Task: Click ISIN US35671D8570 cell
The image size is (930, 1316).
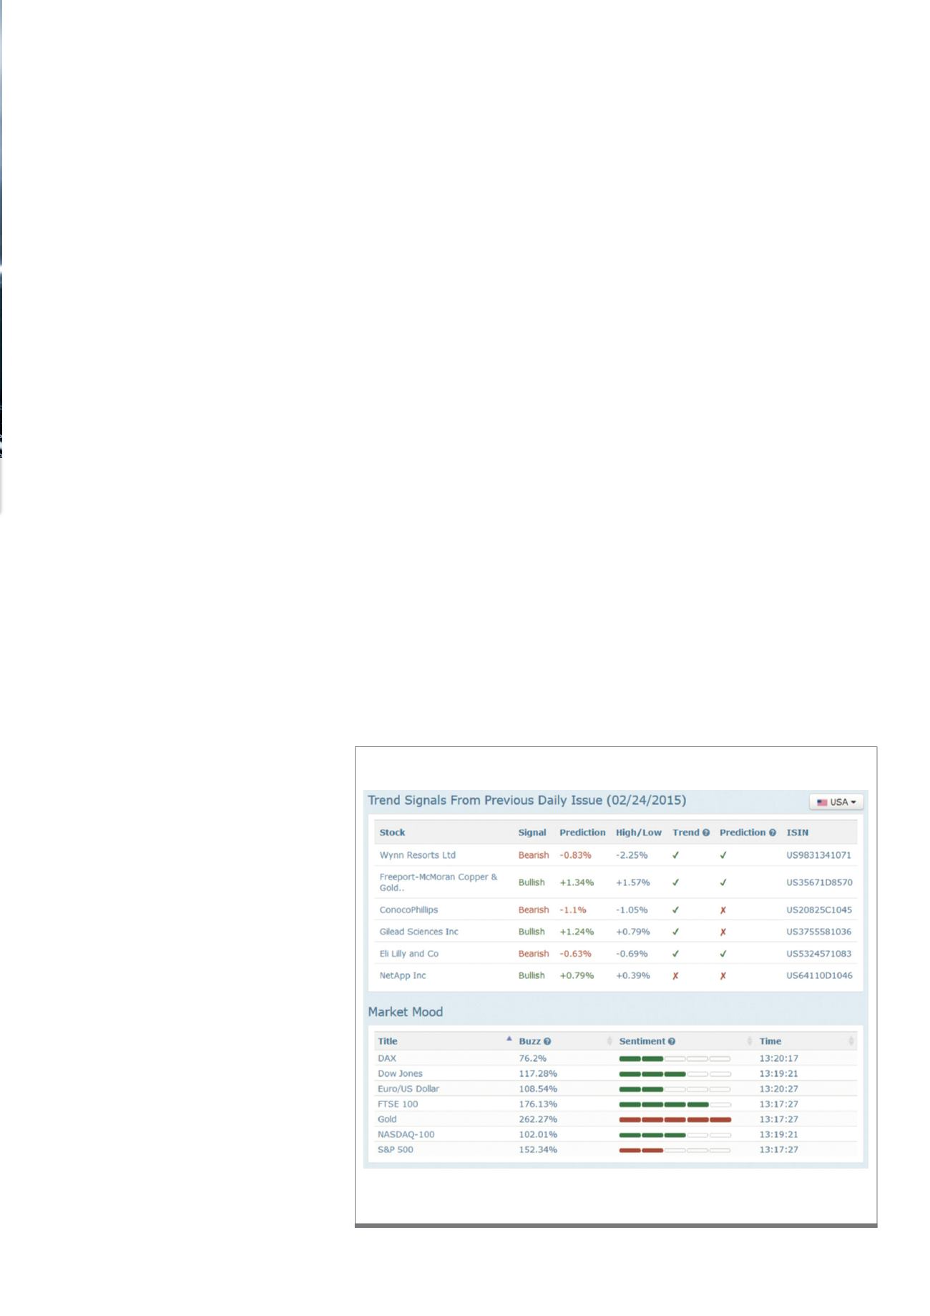Action: tap(819, 883)
